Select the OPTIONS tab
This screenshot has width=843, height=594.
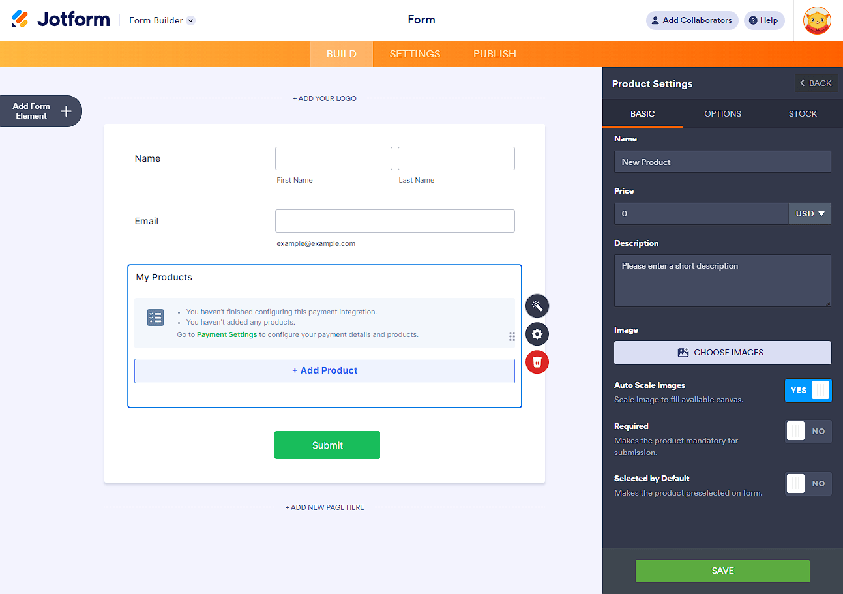(722, 113)
